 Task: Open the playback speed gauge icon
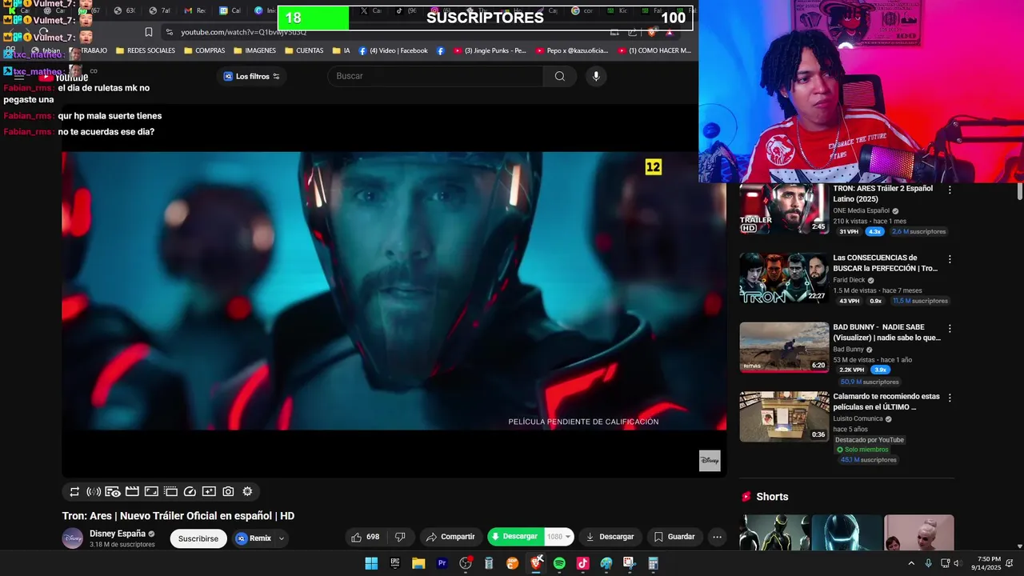190,492
